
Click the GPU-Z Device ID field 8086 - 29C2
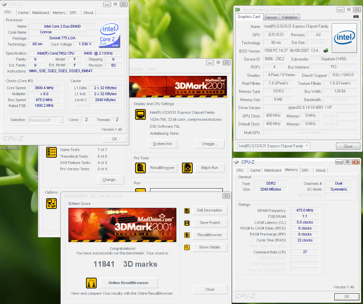pos(275,59)
